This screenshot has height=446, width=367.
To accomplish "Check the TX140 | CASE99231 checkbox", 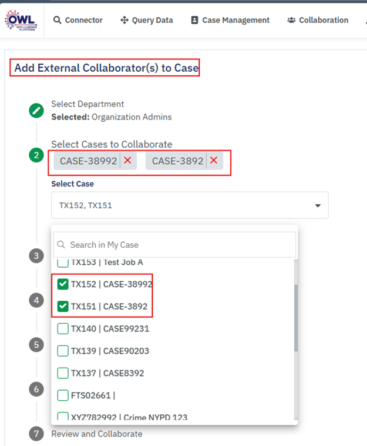I will point(63,329).
